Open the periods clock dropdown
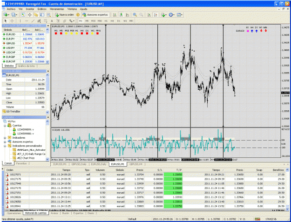Screen dimensions: 291x222 point(172,15)
